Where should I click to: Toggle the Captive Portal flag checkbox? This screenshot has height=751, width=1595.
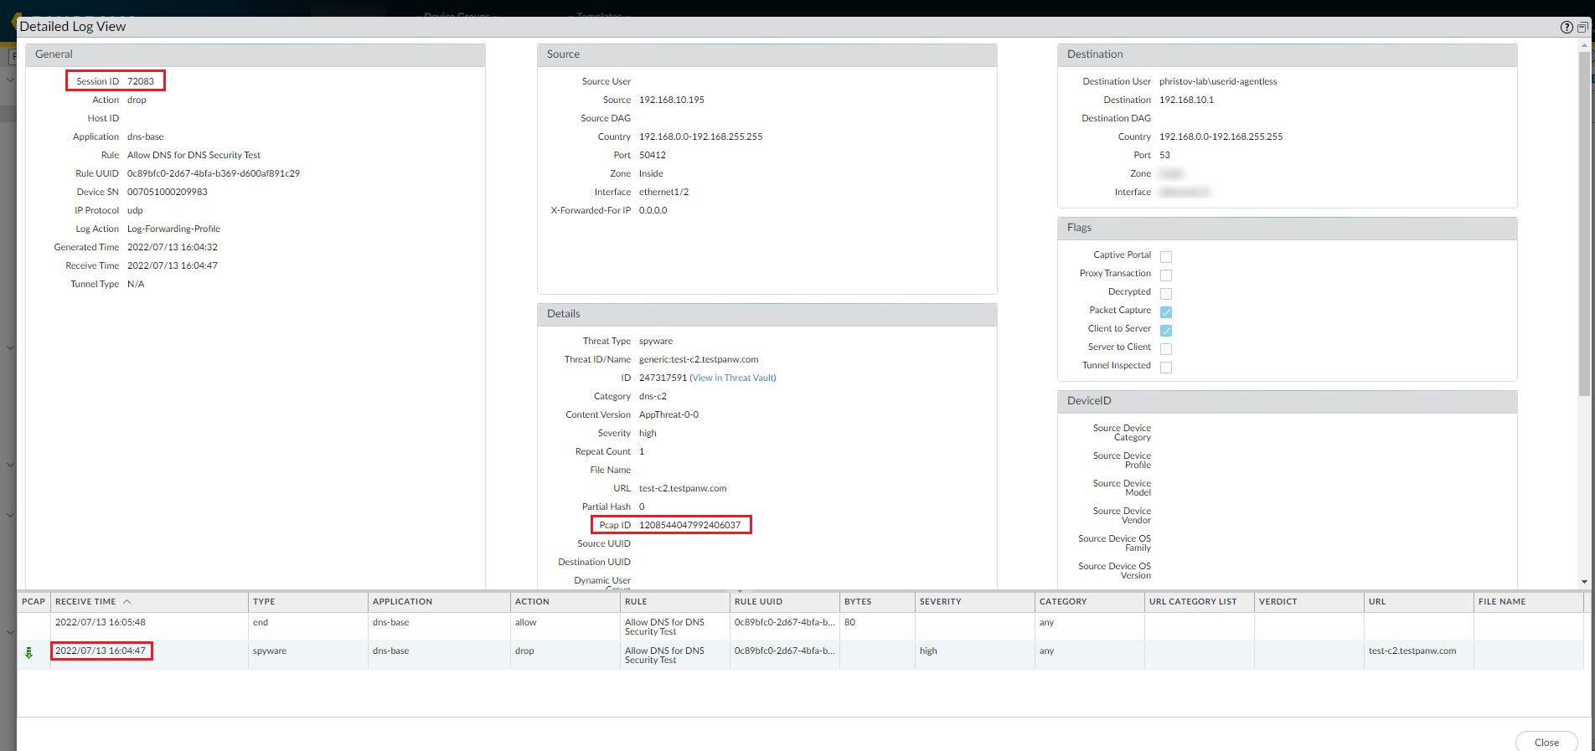click(x=1166, y=256)
